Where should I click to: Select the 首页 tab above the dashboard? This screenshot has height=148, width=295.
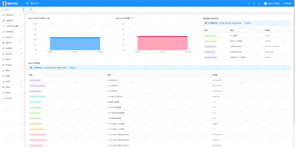[x=31, y=9]
